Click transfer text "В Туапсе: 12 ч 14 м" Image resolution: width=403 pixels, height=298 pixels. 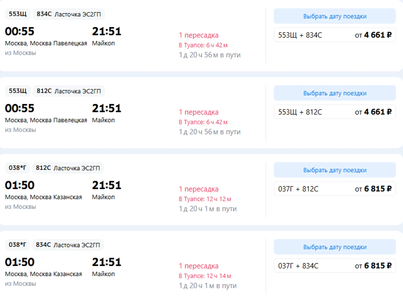click(x=205, y=276)
